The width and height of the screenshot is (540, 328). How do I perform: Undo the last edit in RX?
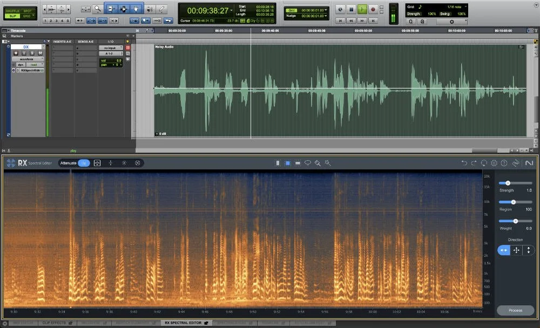[464, 162]
